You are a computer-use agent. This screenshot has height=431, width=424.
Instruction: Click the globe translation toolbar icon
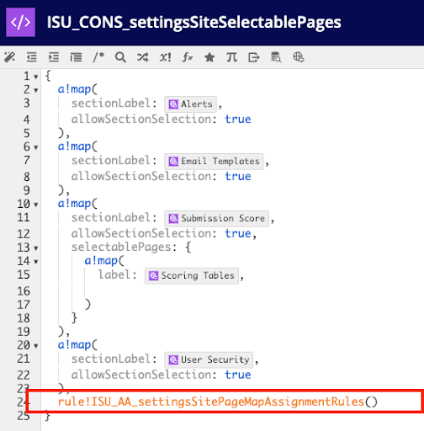pyautogui.click(x=299, y=57)
